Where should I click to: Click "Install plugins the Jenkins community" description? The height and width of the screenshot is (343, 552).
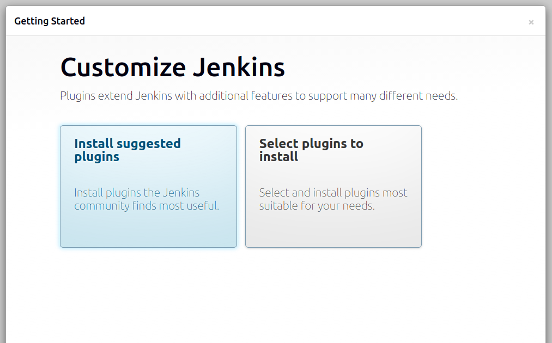[137, 193]
